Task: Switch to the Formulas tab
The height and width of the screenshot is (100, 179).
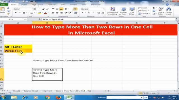Action: click(52, 5)
